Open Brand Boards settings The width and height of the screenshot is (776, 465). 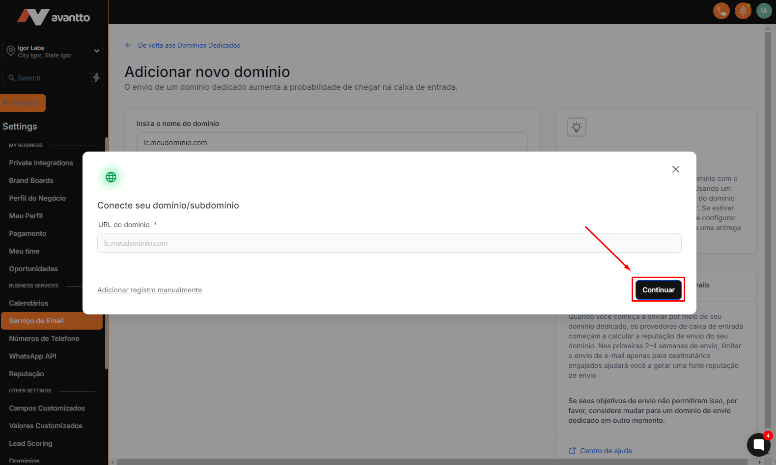(31, 181)
